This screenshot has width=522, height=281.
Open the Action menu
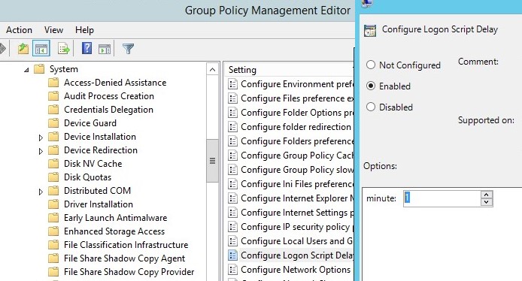pyautogui.click(x=19, y=30)
